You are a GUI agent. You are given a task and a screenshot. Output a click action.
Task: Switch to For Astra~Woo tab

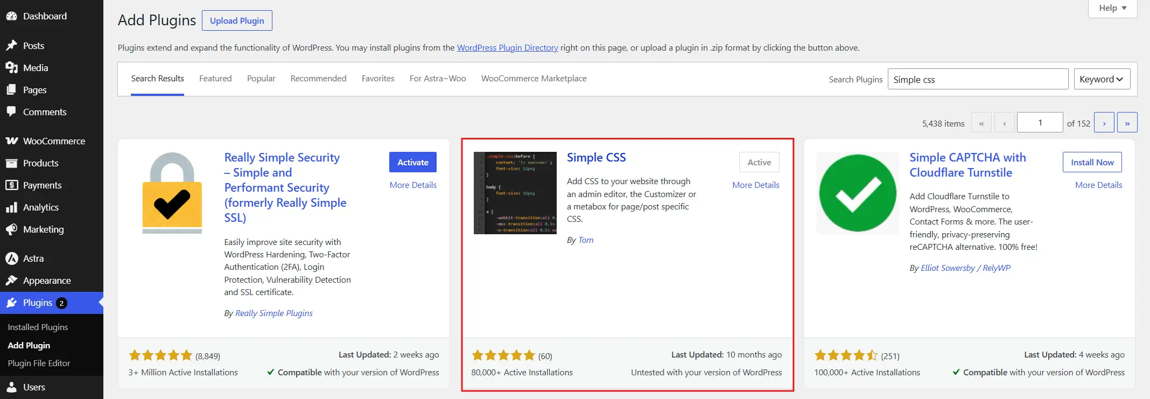(x=438, y=79)
